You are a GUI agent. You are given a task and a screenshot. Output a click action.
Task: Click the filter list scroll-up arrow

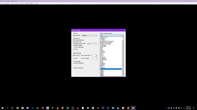(123, 37)
